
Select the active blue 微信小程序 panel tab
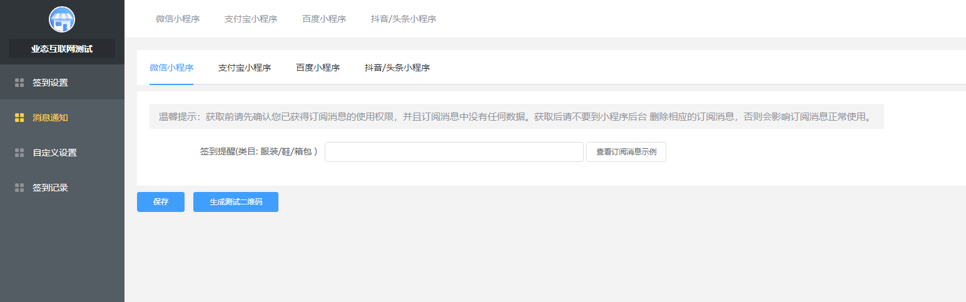pos(171,68)
